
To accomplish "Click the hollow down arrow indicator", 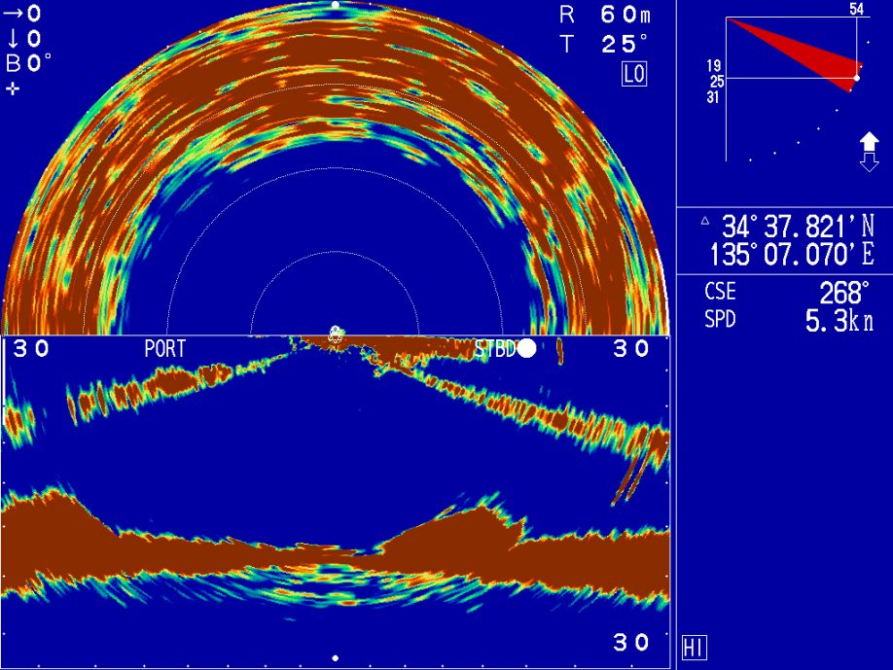I will [x=869, y=163].
